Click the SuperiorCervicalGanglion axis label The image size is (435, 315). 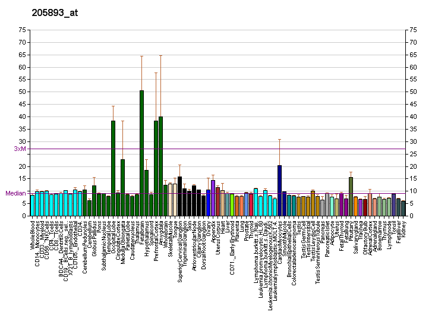click(x=180, y=250)
